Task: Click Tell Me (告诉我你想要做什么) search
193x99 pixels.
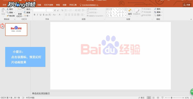Action: coord(89,5)
